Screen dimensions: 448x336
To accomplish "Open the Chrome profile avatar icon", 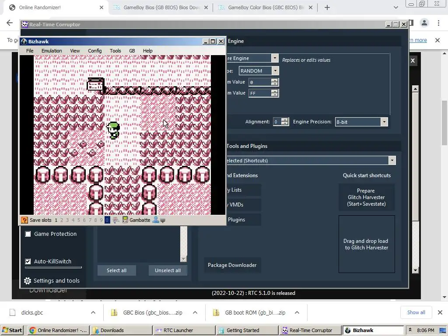I will click(424, 23).
